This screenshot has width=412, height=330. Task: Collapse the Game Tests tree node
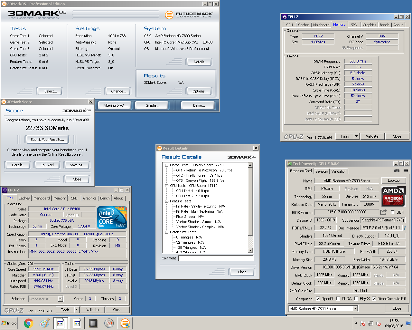(167, 165)
